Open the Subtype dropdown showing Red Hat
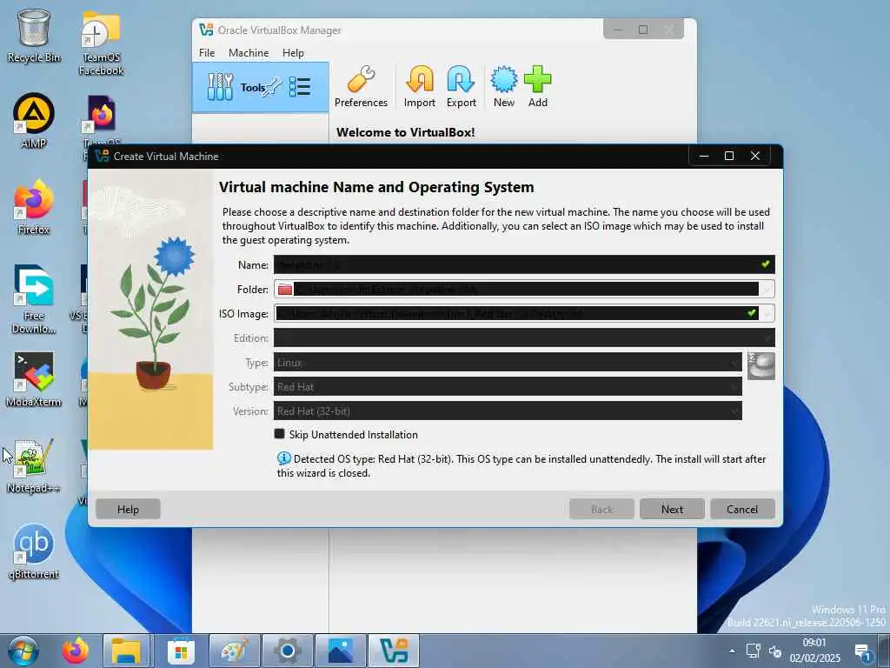890x668 pixels. click(508, 387)
